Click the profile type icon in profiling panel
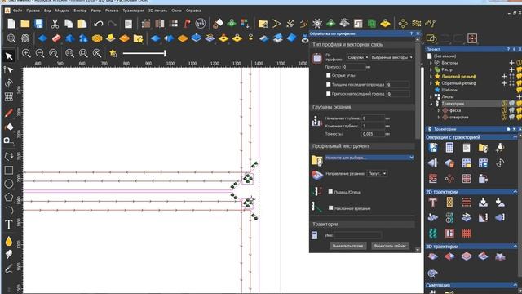 [x=317, y=58]
